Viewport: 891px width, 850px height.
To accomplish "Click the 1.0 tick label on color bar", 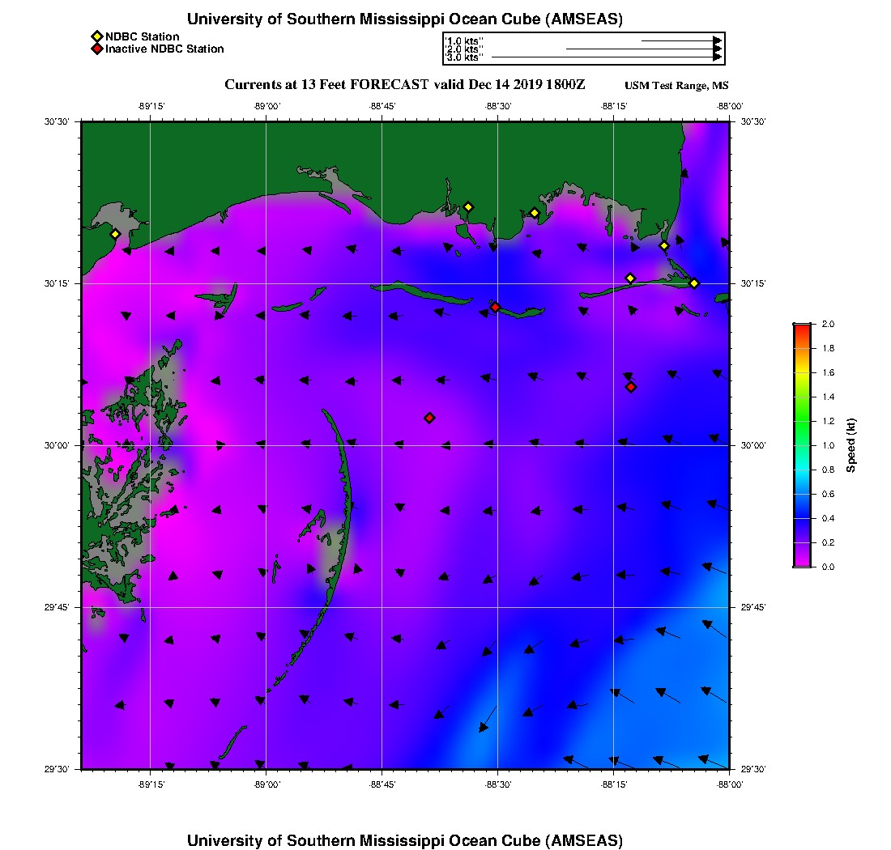I will pos(829,445).
